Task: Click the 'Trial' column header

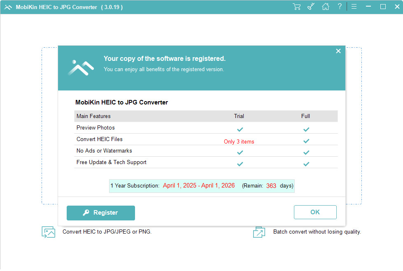Action: click(x=239, y=116)
